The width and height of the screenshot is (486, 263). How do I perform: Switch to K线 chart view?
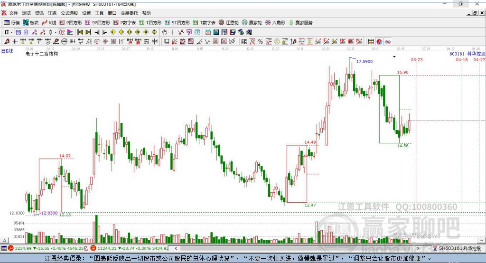pyautogui.click(x=49, y=23)
